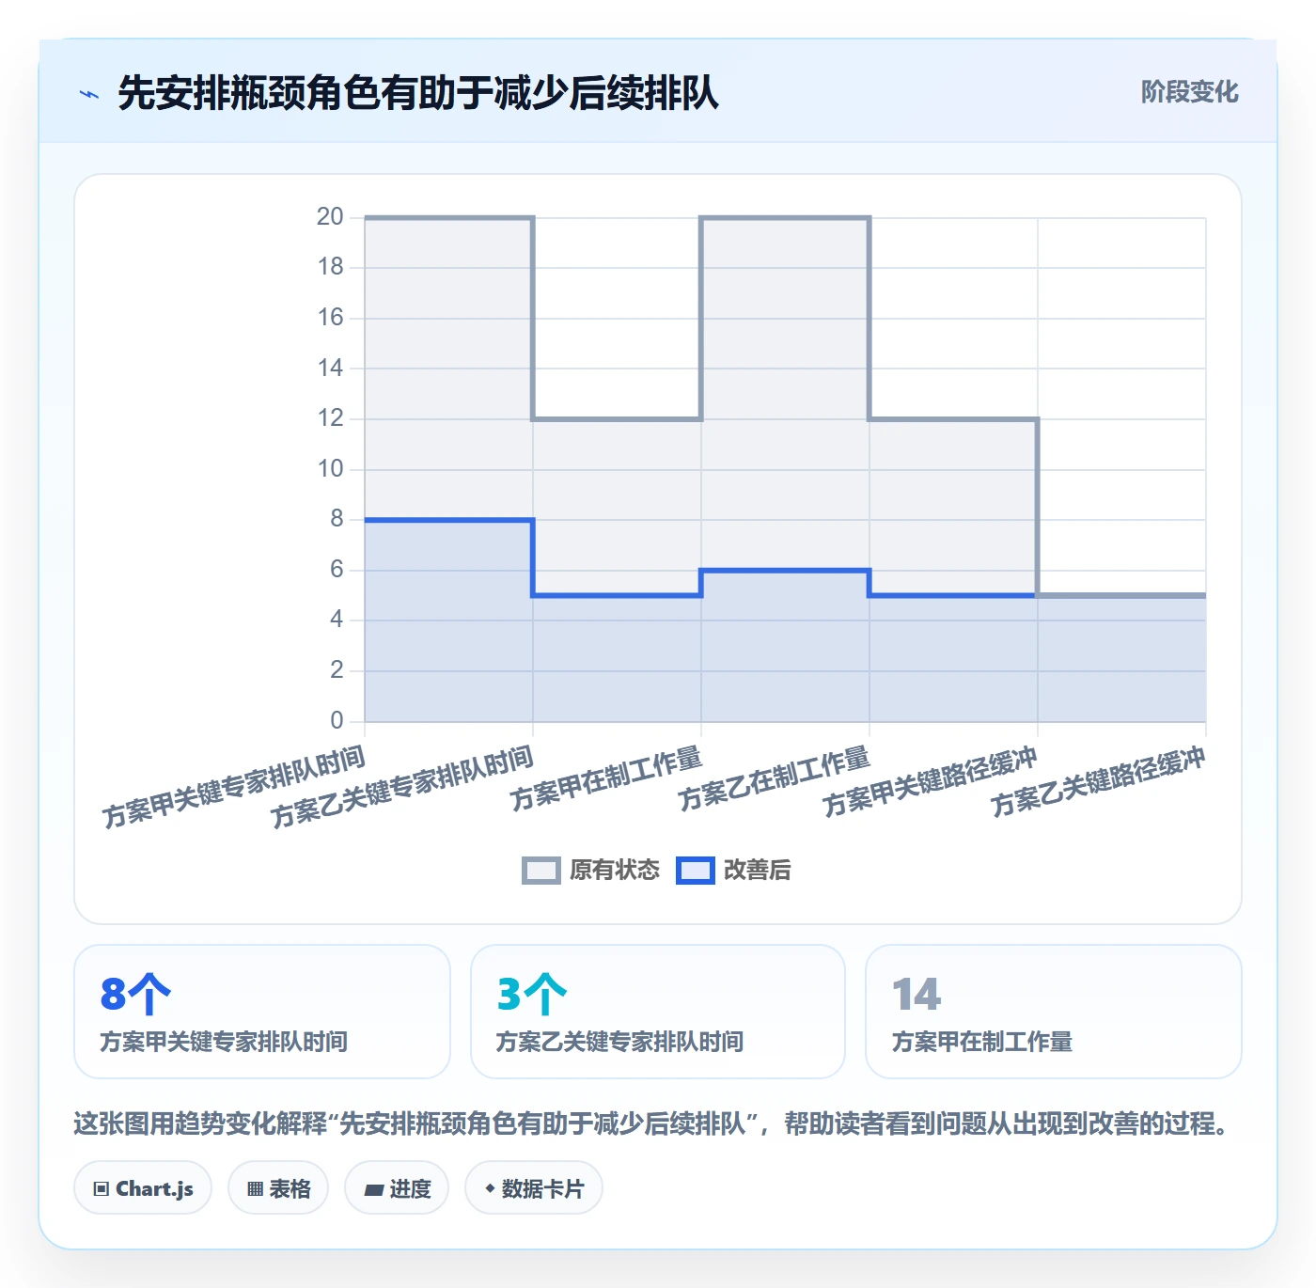This screenshot has height=1288, width=1316.
Task: Select the 表格 tag
Action: click(x=278, y=1188)
